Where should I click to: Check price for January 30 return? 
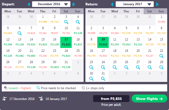pos(91,79)
